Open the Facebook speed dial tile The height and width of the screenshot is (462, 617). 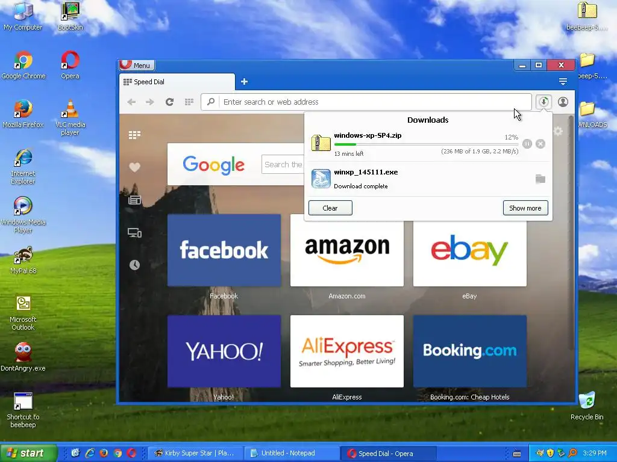[x=224, y=250]
